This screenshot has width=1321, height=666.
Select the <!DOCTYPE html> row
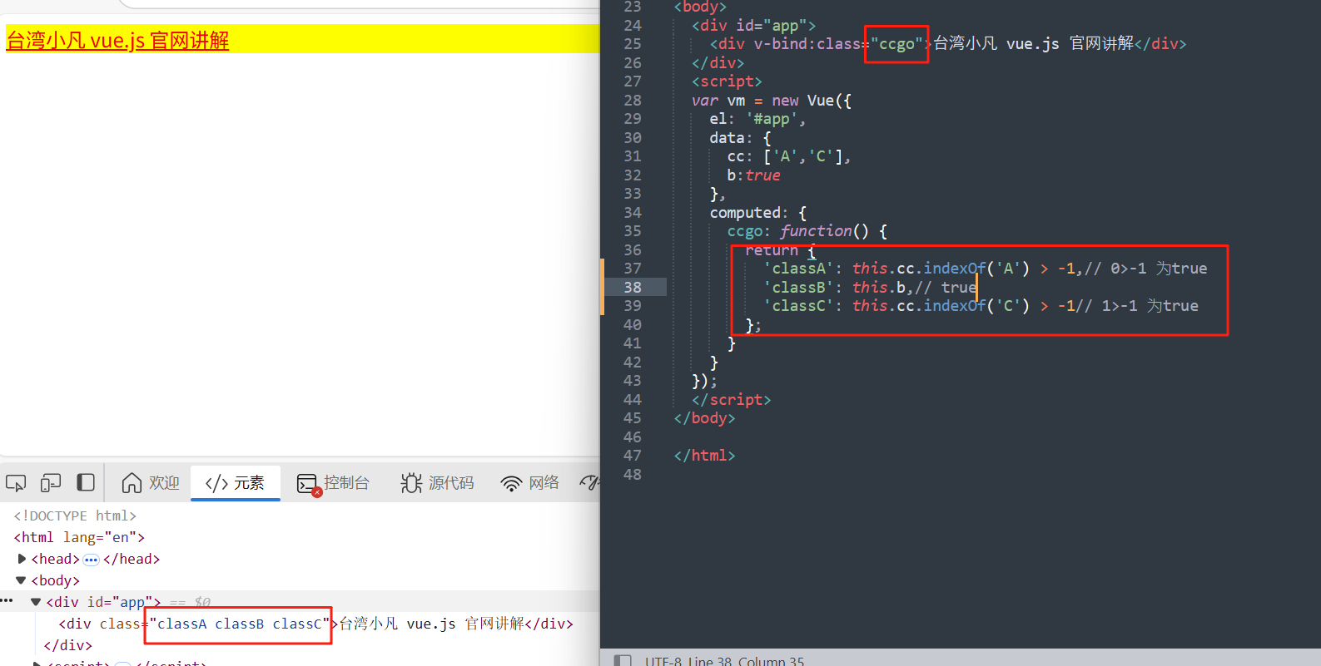click(75, 516)
